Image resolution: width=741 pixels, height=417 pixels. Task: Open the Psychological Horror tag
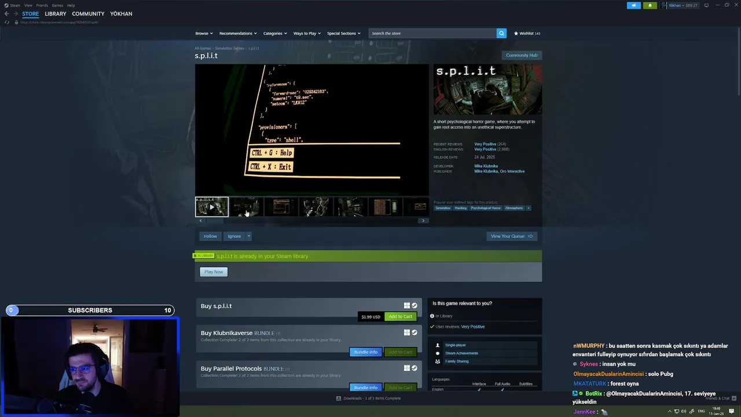pyautogui.click(x=486, y=208)
